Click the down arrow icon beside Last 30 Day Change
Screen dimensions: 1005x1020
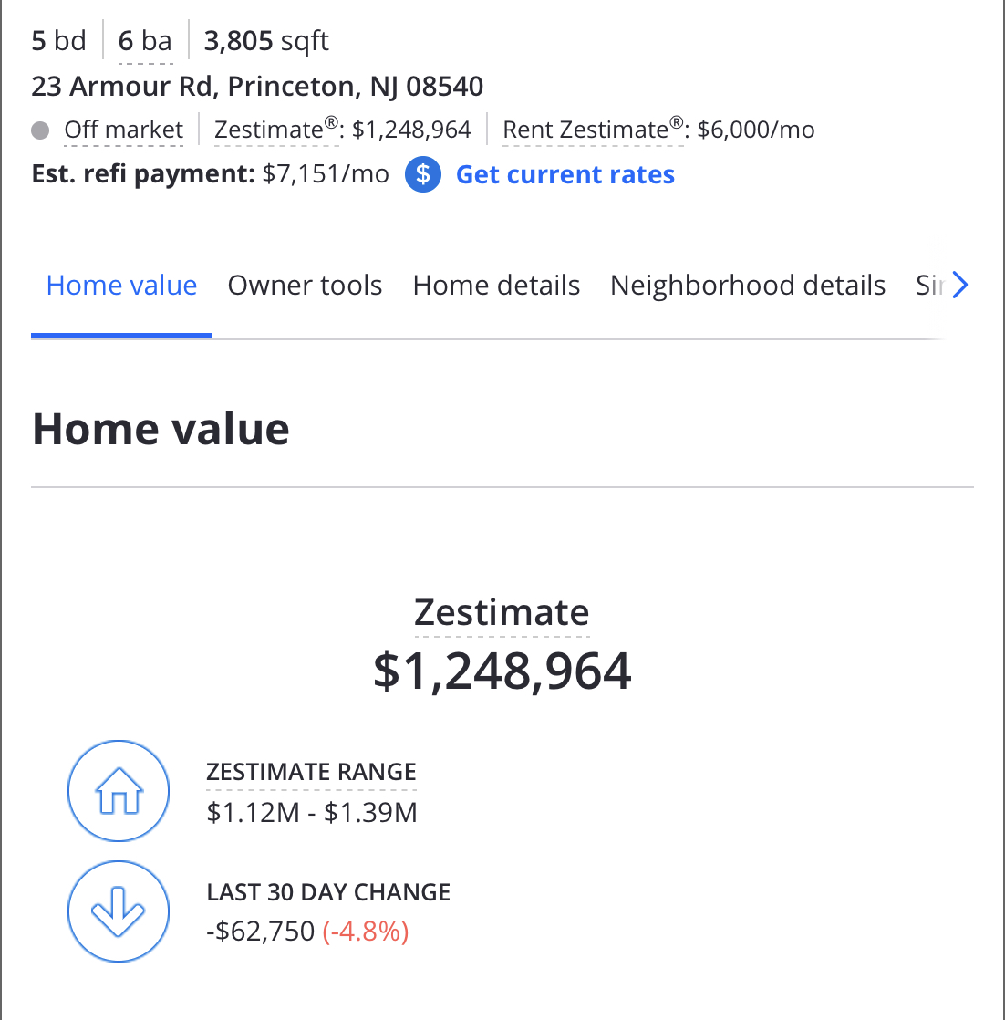coord(119,911)
